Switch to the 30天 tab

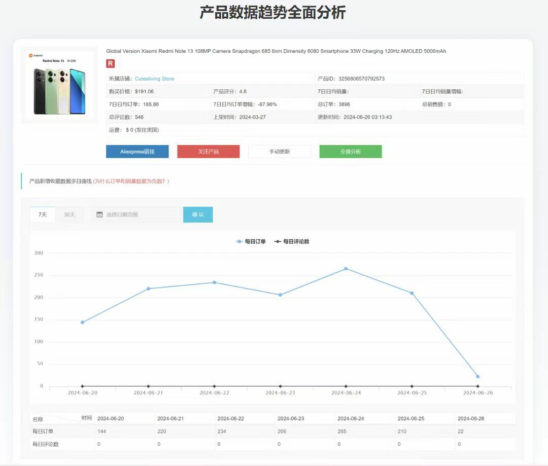coord(69,214)
